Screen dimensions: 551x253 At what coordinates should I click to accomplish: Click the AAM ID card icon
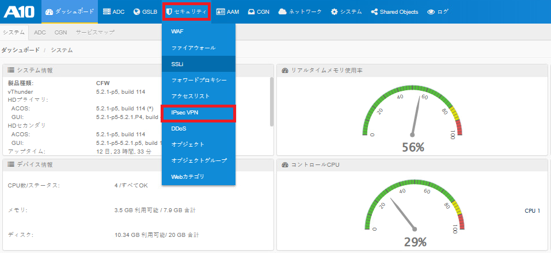[x=221, y=11]
